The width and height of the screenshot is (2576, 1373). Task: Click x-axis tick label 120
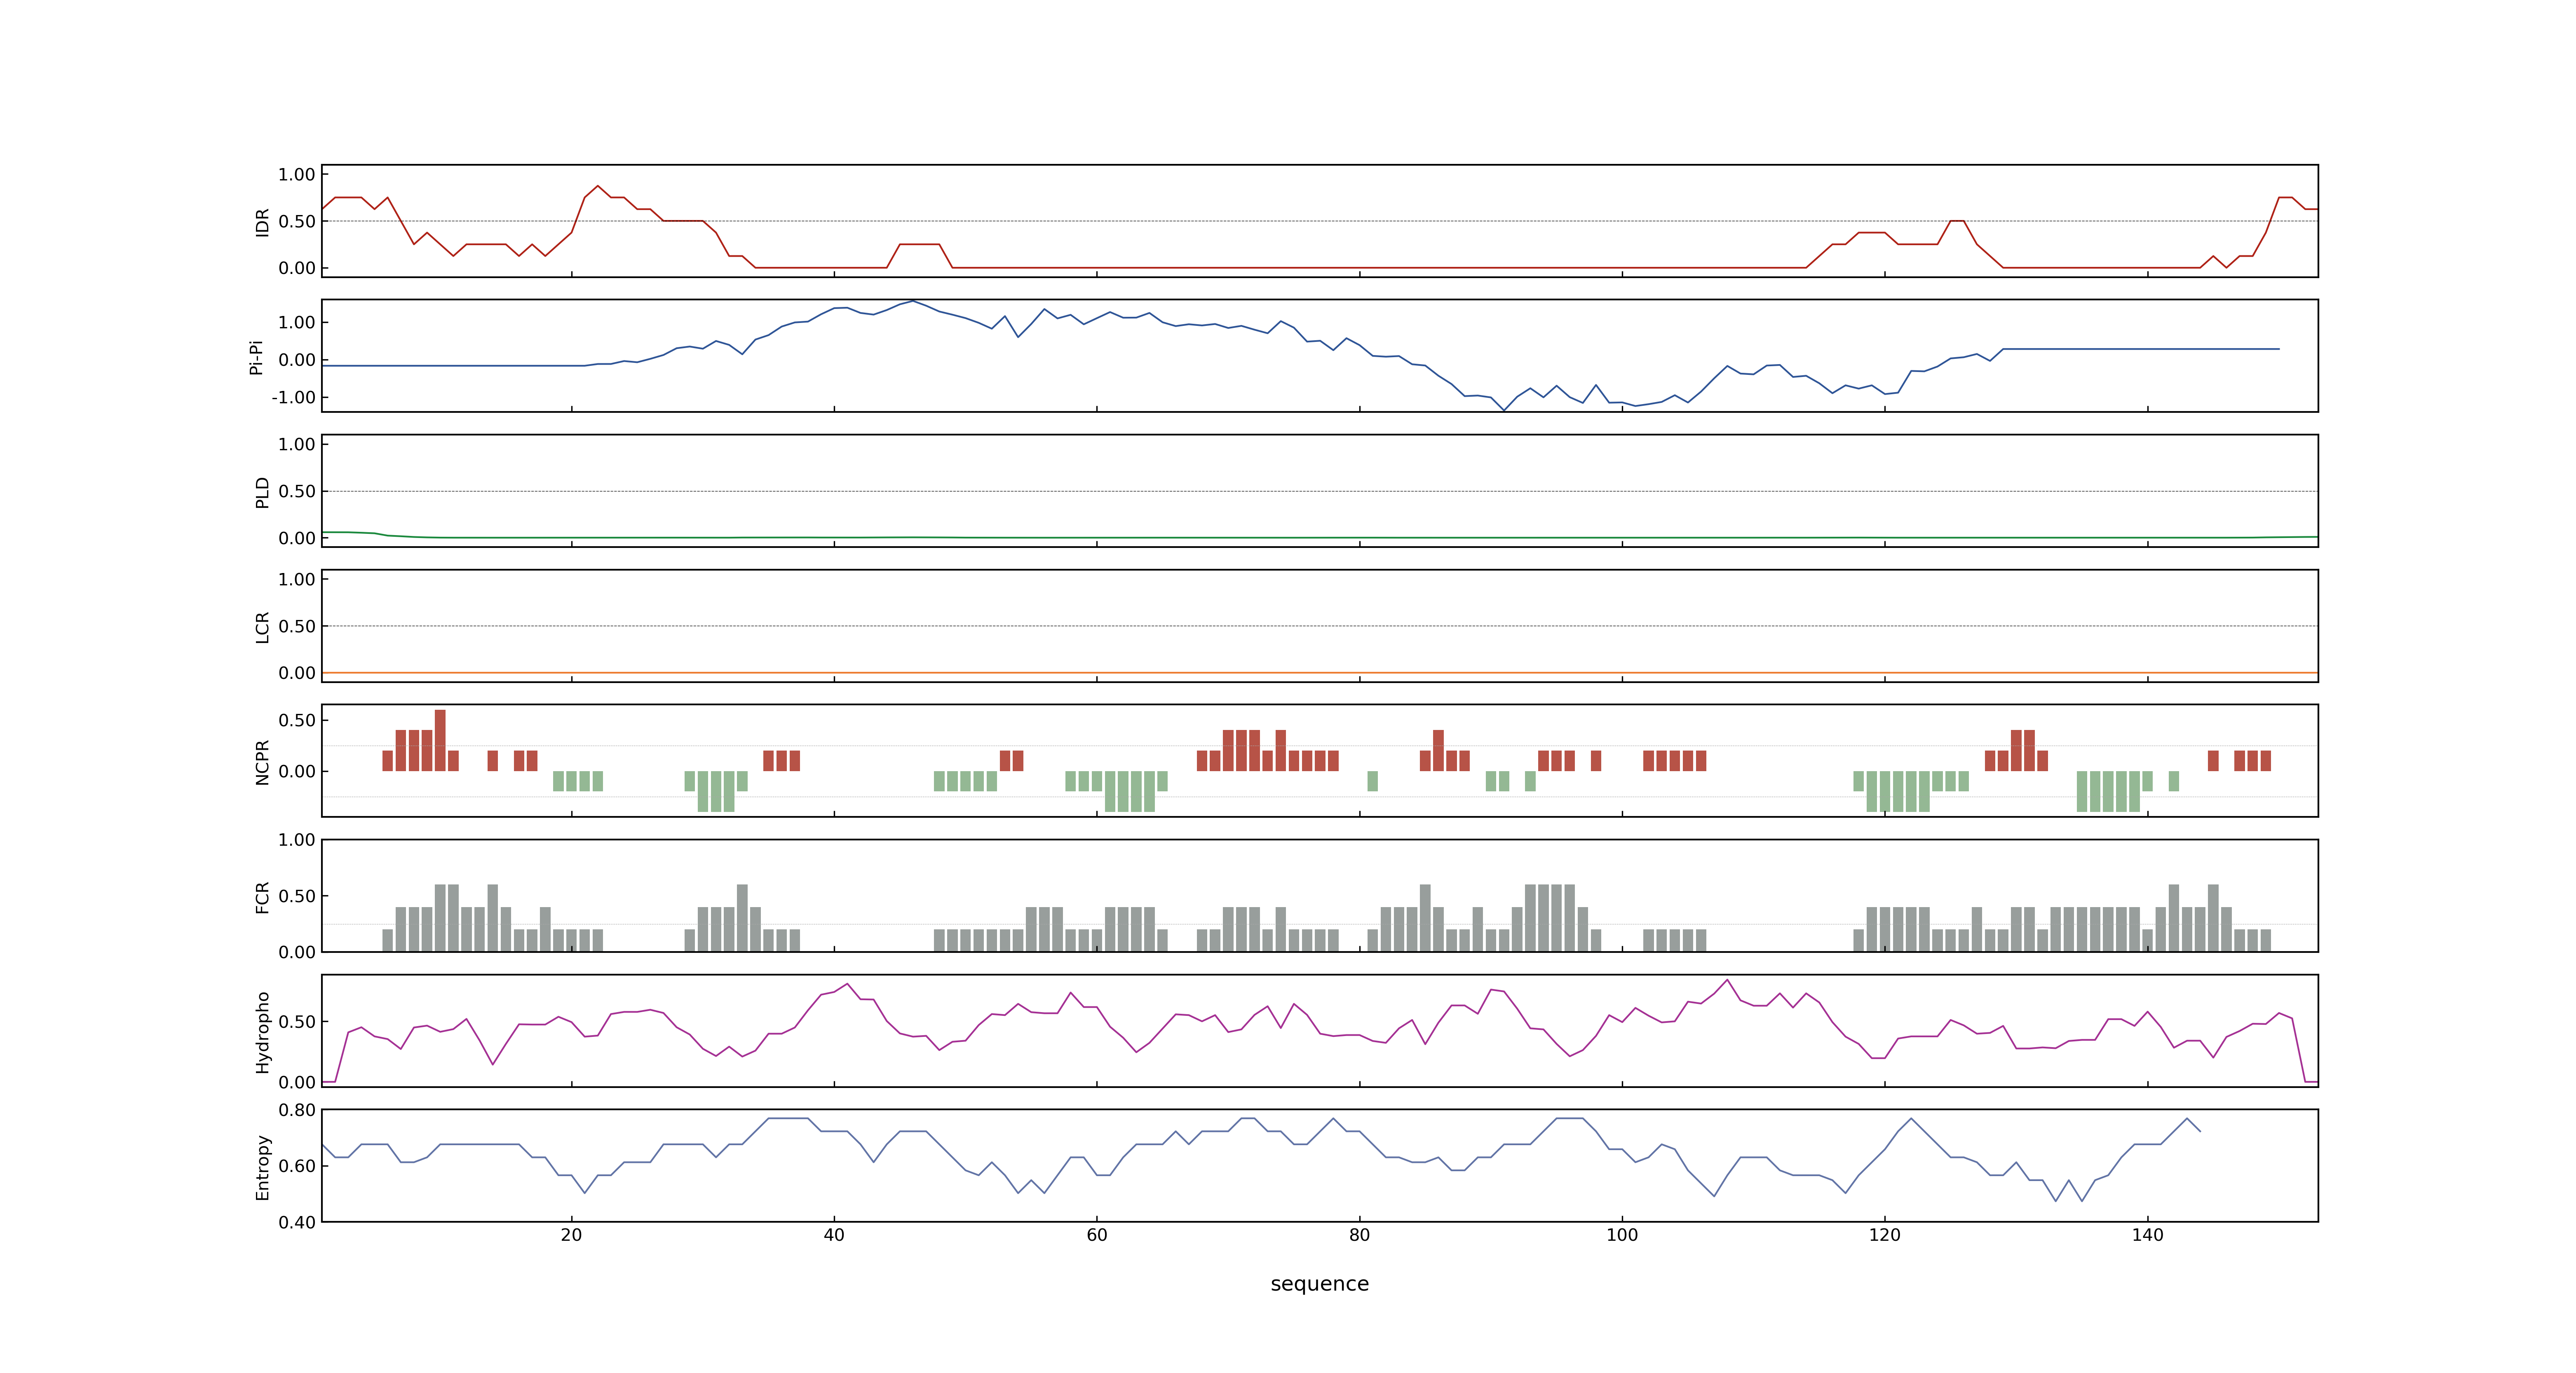[1884, 1235]
